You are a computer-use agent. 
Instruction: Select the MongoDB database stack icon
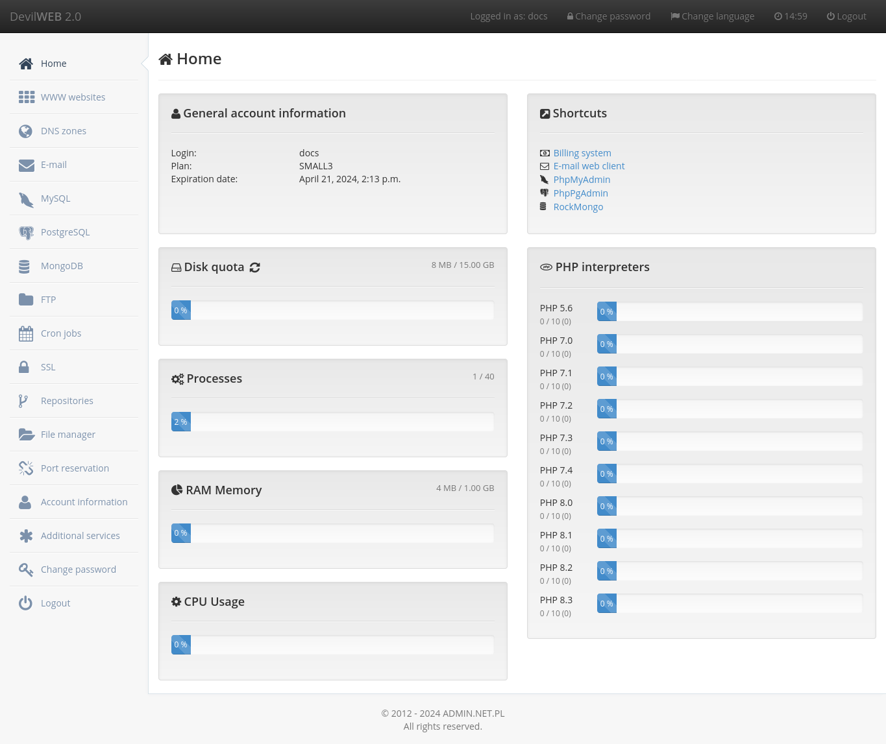click(25, 267)
